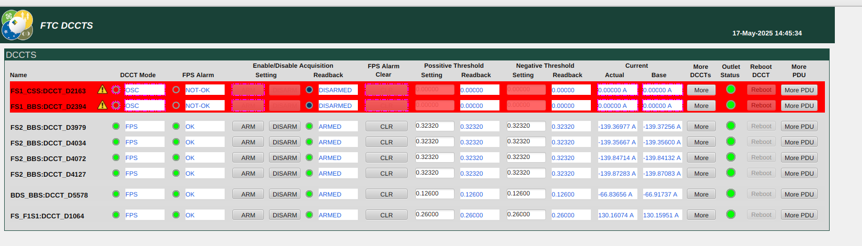This screenshot has height=246, width=862.
Task: Open More PDU for FS_F1S1:DCCT_D1064
Action: (x=799, y=215)
